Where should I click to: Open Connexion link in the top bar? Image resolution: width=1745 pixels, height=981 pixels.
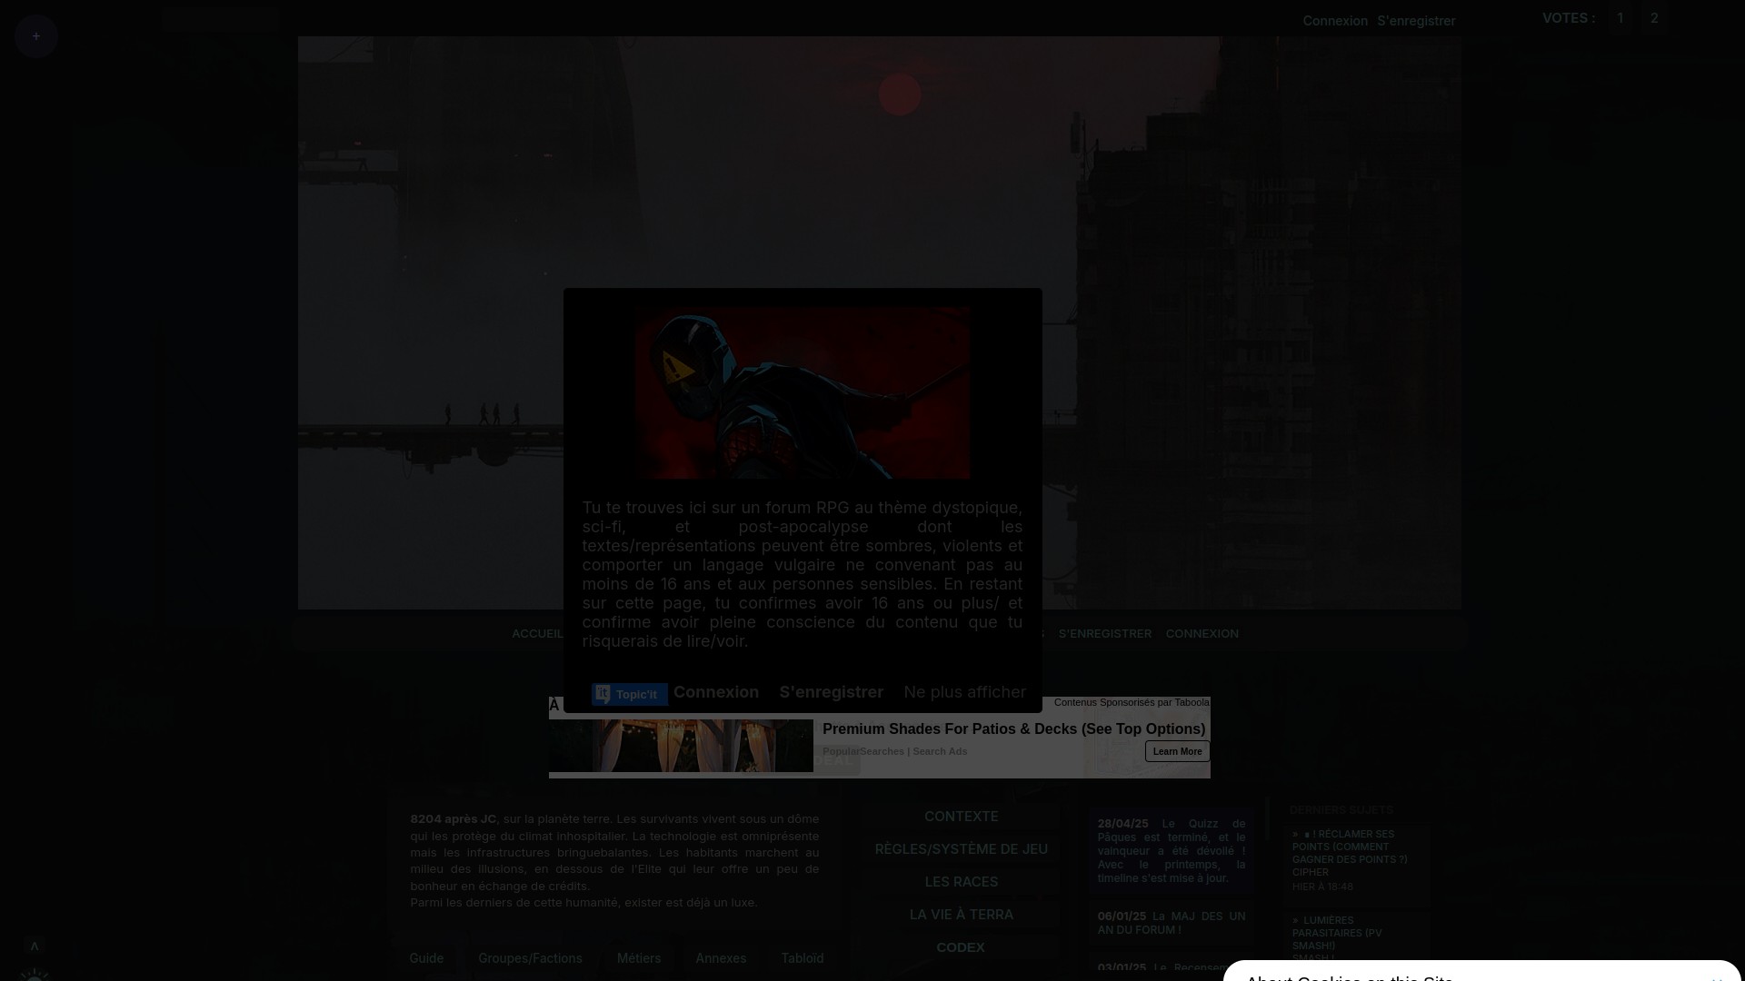(x=1335, y=21)
